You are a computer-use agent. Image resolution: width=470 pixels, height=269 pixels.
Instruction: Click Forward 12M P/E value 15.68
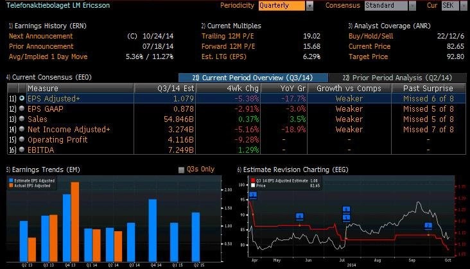tap(312, 46)
